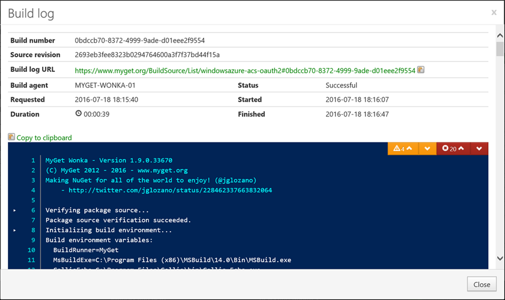This screenshot has width=505, height=300.
Task: Click the 'Copy to clipboard' link
Action: tap(44, 137)
